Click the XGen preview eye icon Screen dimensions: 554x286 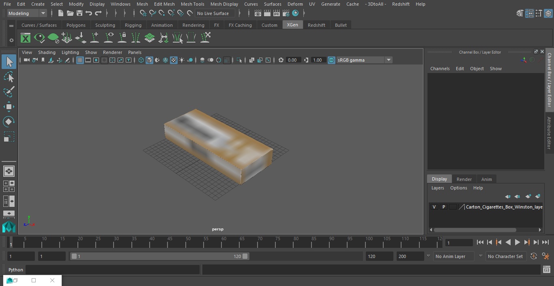[x=39, y=38]
